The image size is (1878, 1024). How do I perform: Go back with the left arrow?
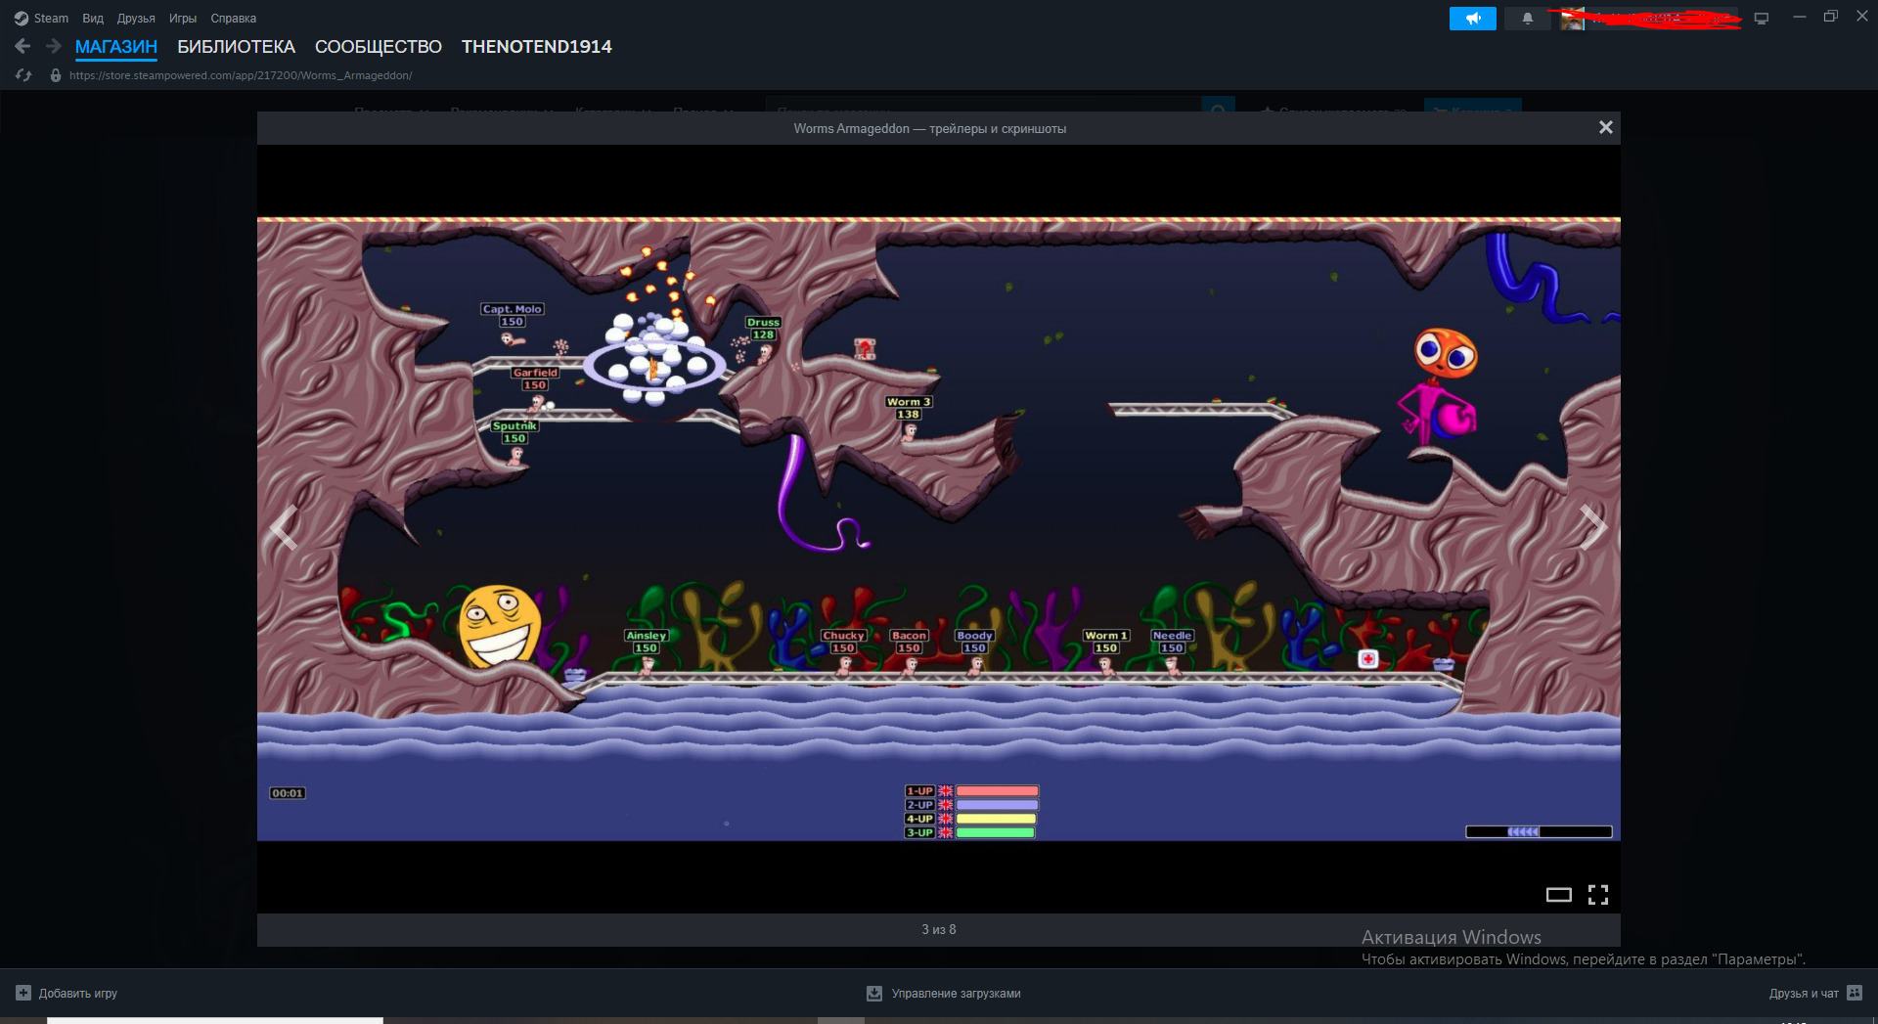pos(22,46)
